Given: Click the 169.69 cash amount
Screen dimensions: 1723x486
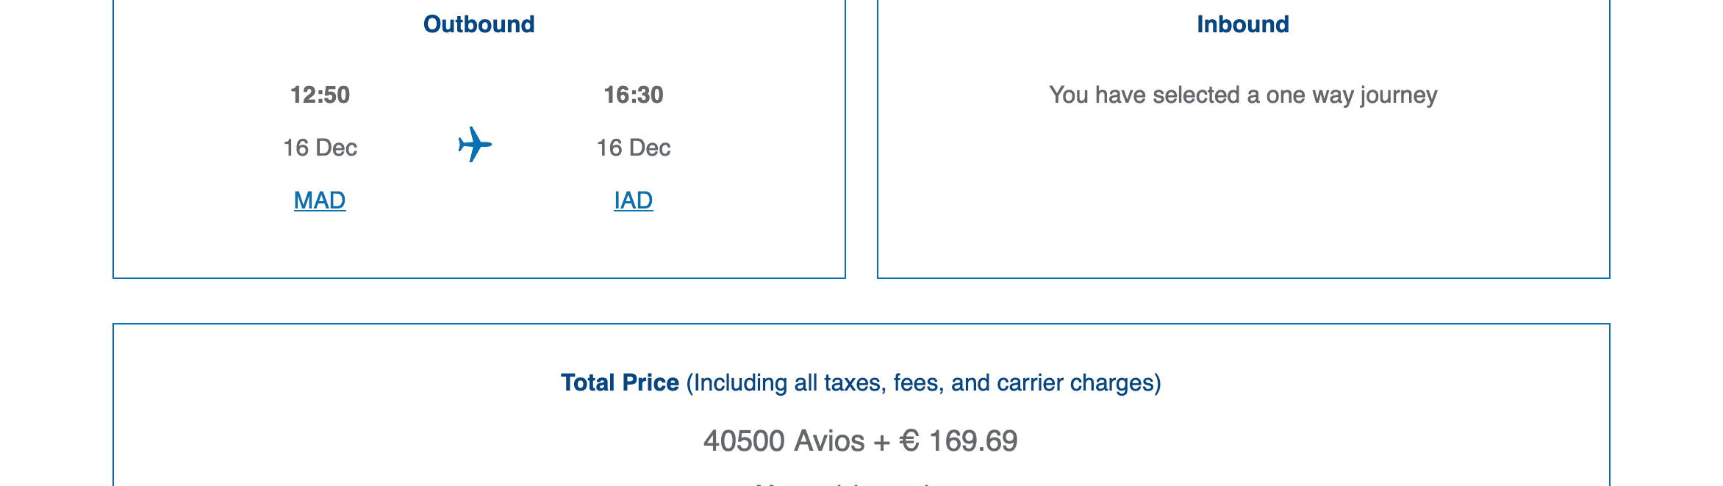Looking at the screenshot, I should coord(973,440).
